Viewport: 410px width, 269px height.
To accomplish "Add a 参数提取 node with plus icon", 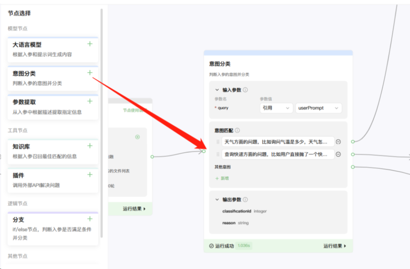I will point(90,101).
